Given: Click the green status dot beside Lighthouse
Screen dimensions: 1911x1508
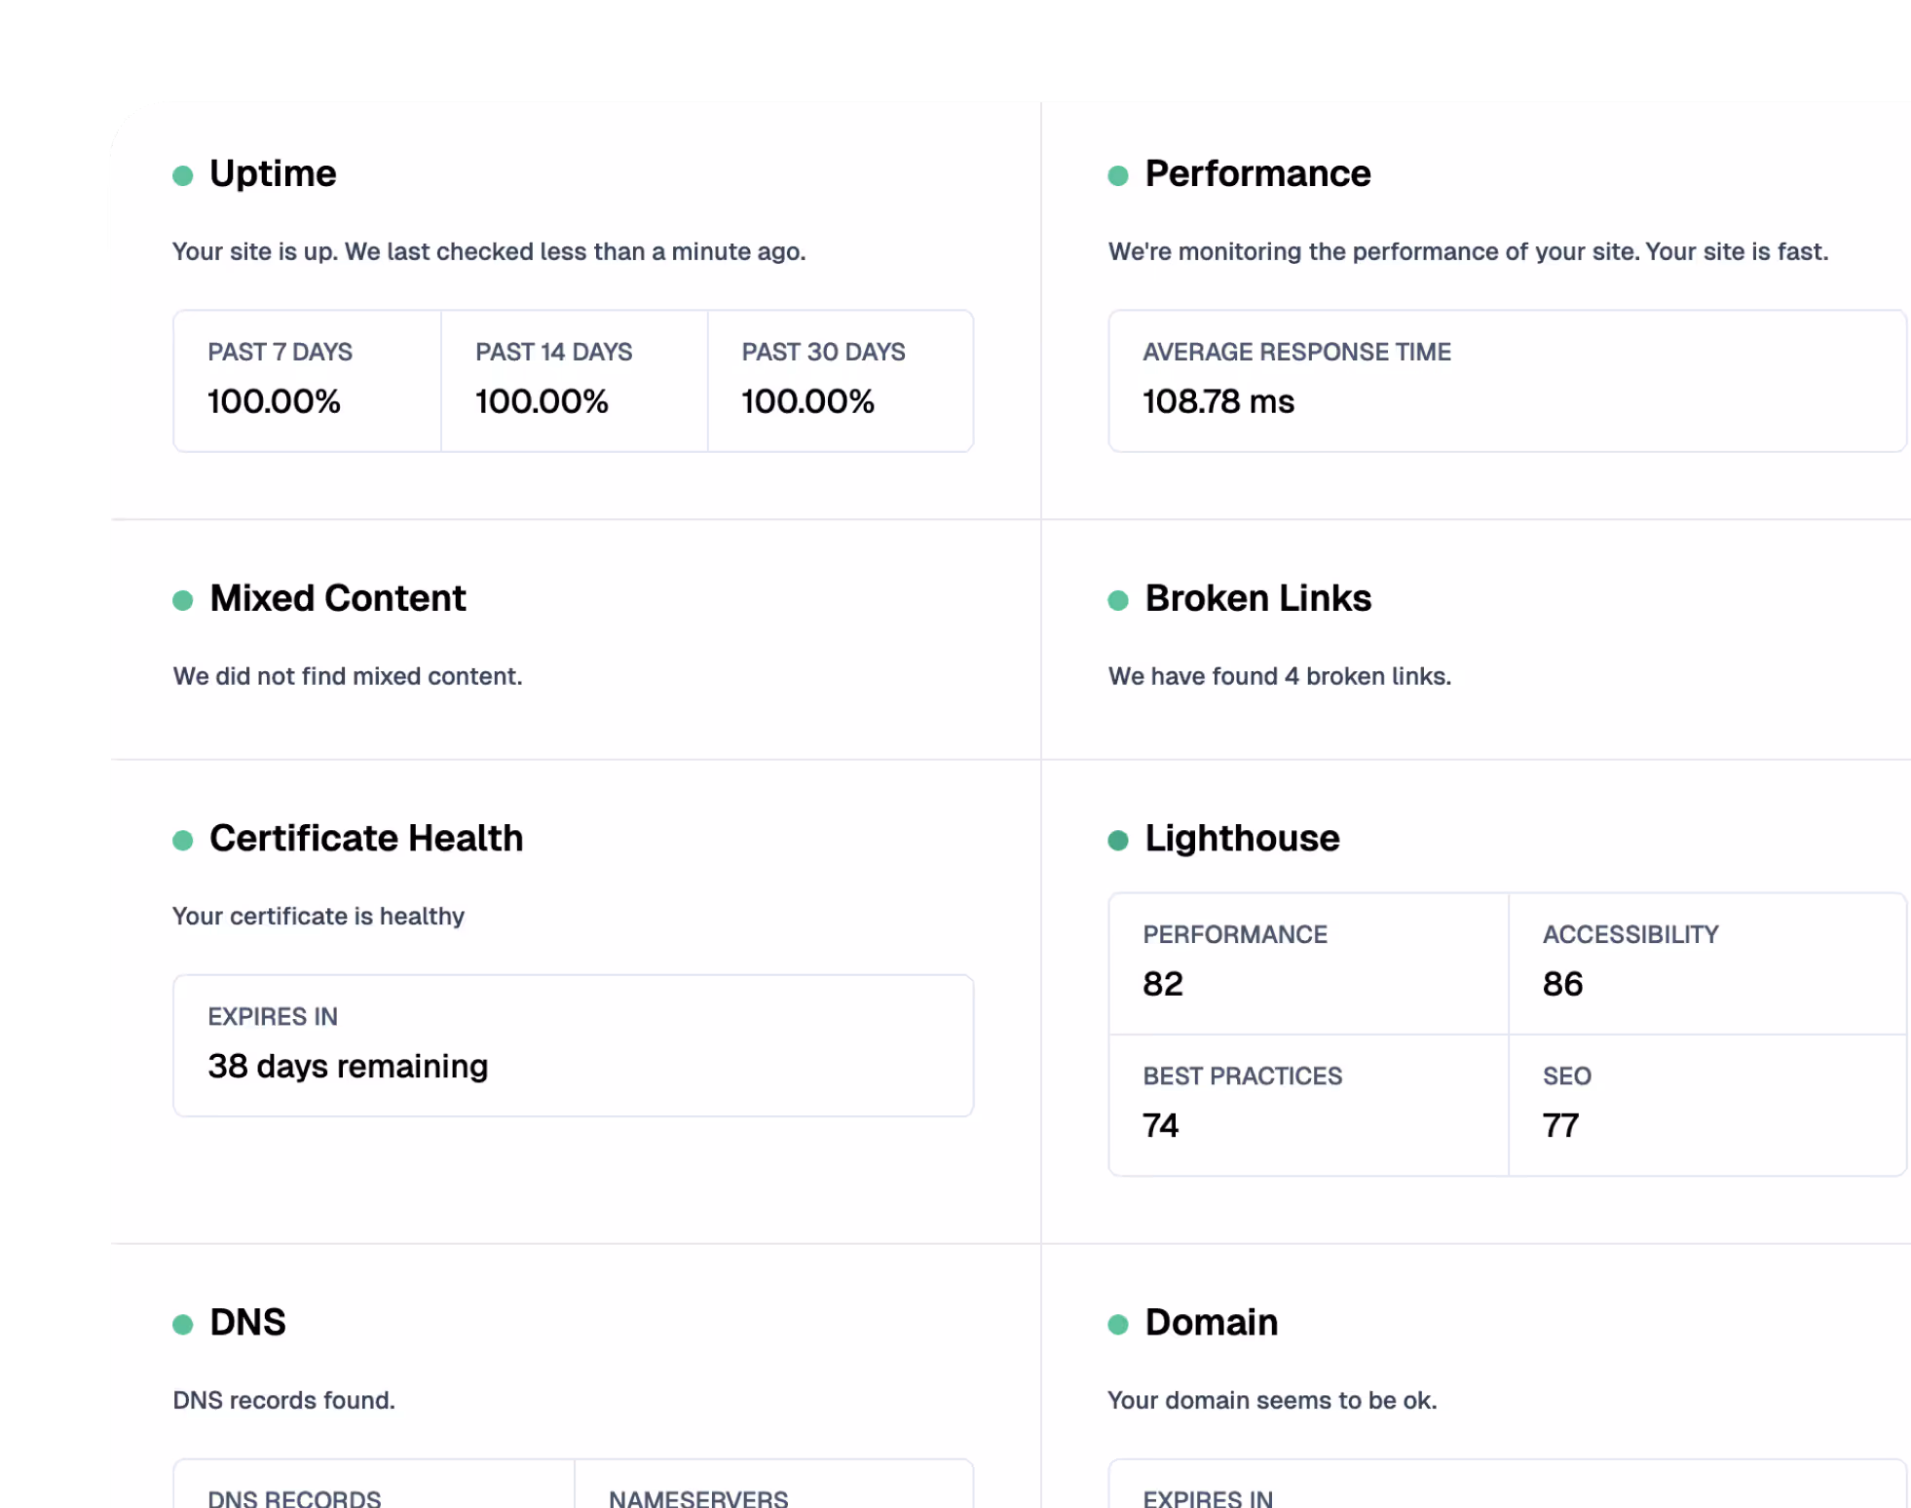Looking at the screenshot, I should click(x=1118, y=840).
